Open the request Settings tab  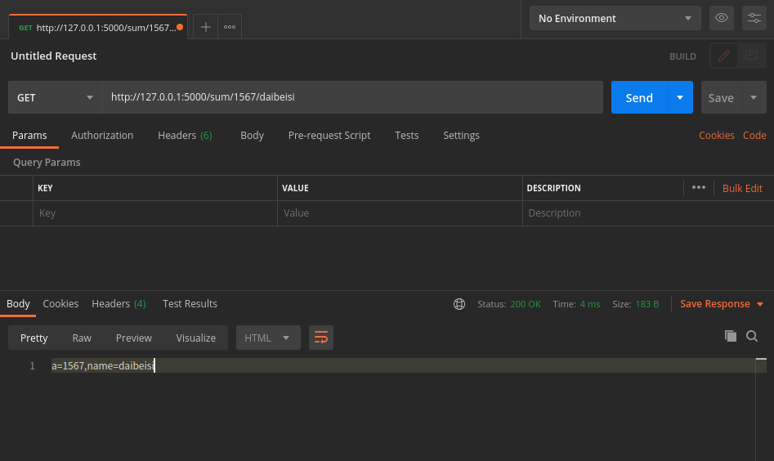click(461, 135)
